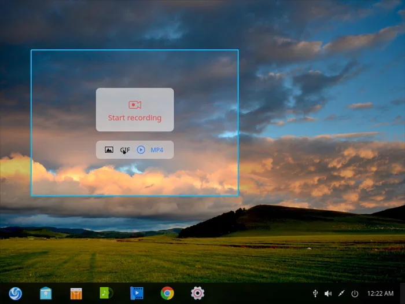Screen dimensions: 405x304
Task: Select the blue play icon beside MP4
Action: (x=141, y=149)
